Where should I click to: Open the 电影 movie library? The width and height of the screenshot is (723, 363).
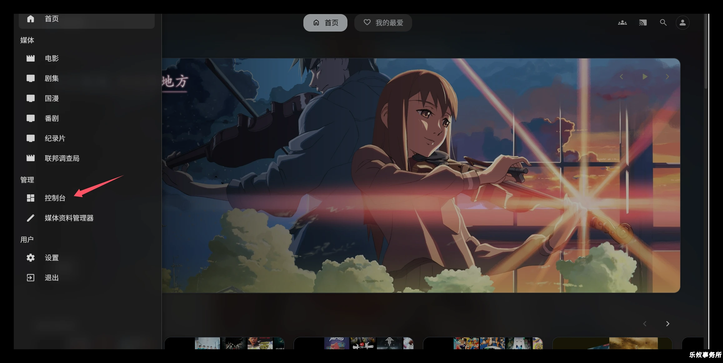(x=87, y=58)
